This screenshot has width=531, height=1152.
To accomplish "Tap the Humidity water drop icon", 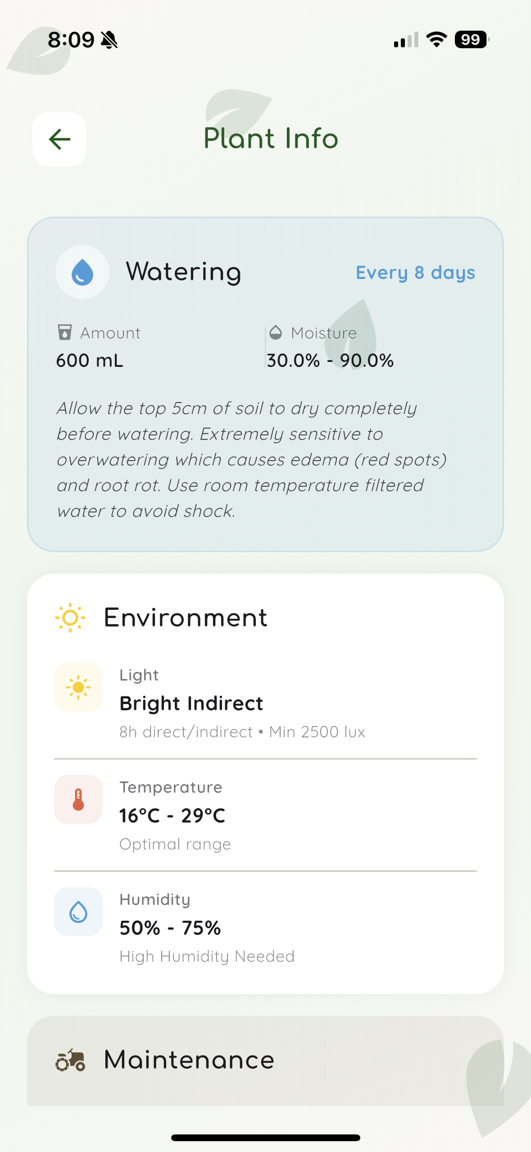I will pyautogui.click(x=77, y=911).
